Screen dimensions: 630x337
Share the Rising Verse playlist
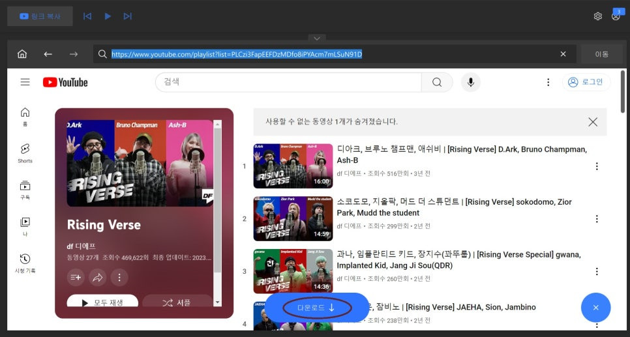(98, 277)
